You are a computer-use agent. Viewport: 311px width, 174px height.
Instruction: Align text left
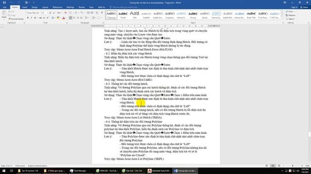[70, 18]
